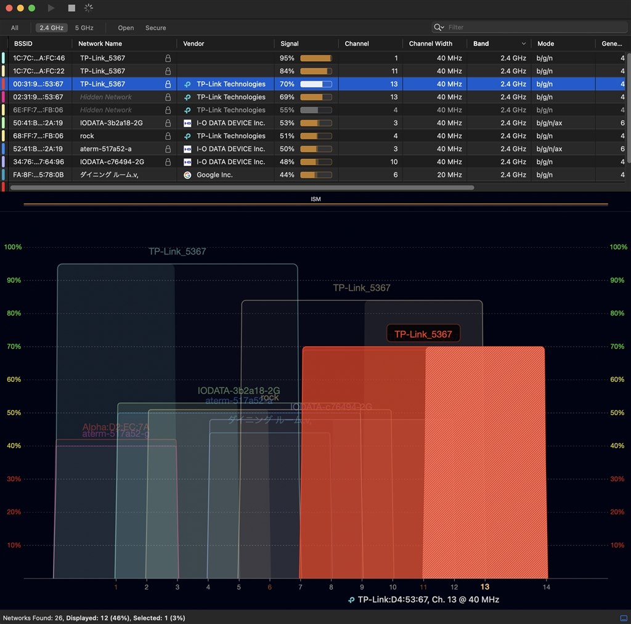Click channel 13 on the chart axis
This screenshot has height=624, width=631.
[485, 587]
